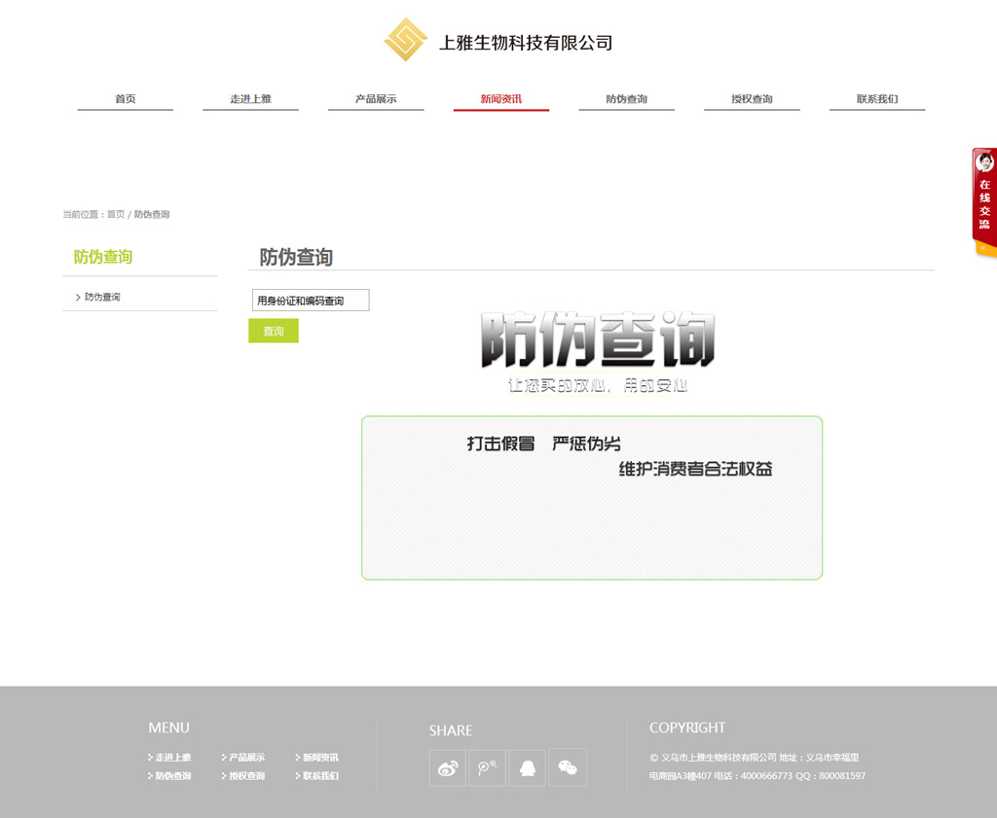
Task: Go to 走进上雅 in the top navigation
Action: [250, 99]
